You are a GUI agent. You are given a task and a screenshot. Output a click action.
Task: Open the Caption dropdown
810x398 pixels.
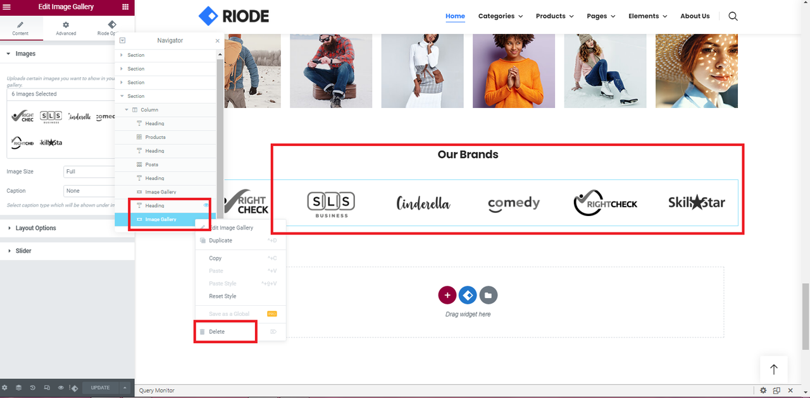(x=89, y=191)
